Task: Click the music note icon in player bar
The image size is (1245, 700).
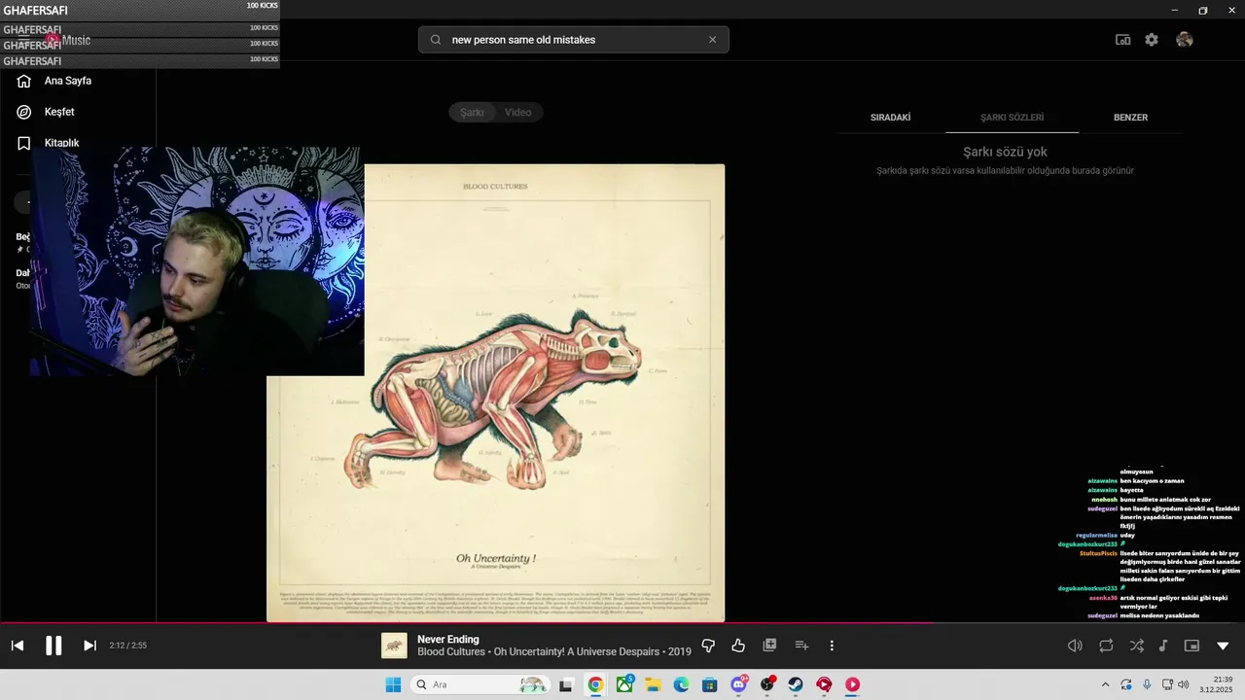Action: click(x=1163, y=646)
